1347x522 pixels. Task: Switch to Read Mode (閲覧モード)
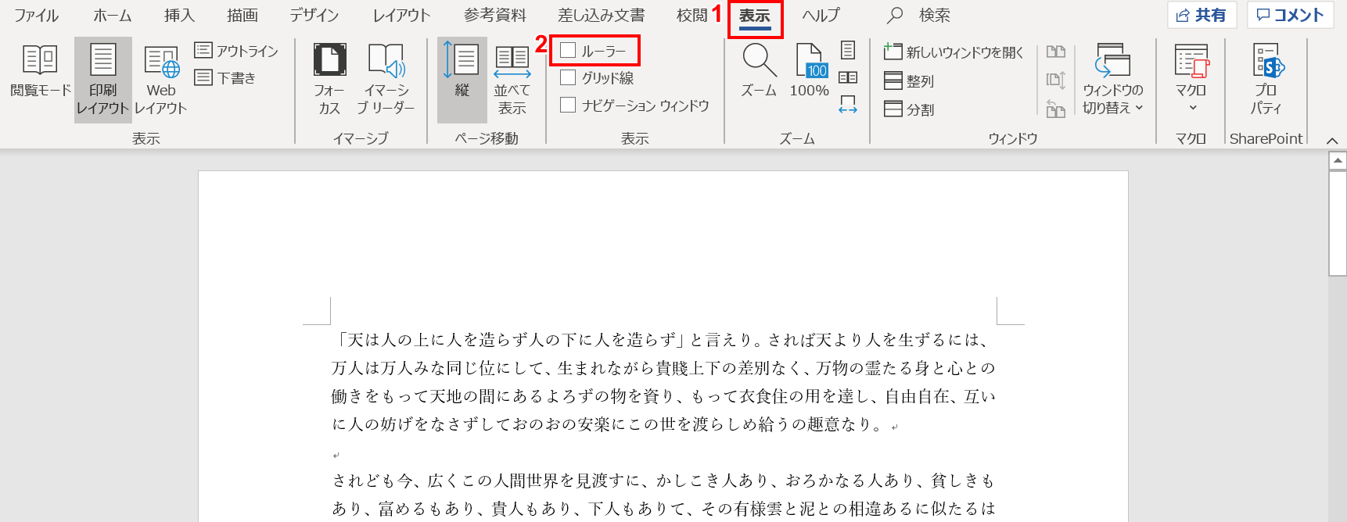(40, 71)
